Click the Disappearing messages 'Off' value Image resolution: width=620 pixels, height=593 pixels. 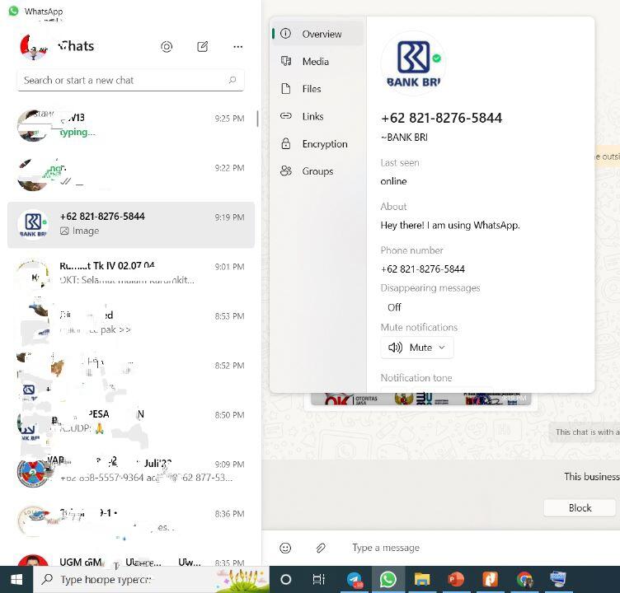pyautogui.click(x=394, y=307)
